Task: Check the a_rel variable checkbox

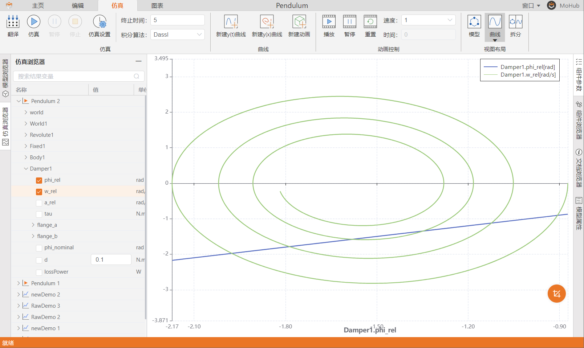Action: tap(39, 202)
